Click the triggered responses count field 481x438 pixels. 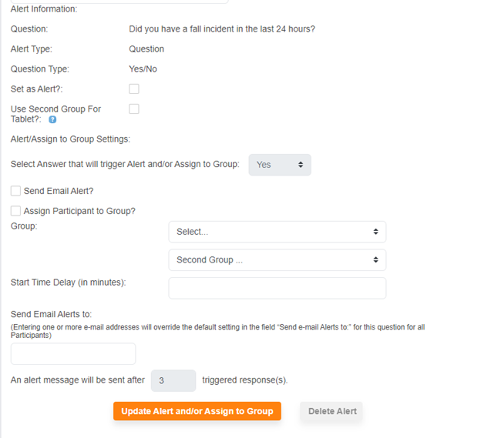(x=173, y=380)
